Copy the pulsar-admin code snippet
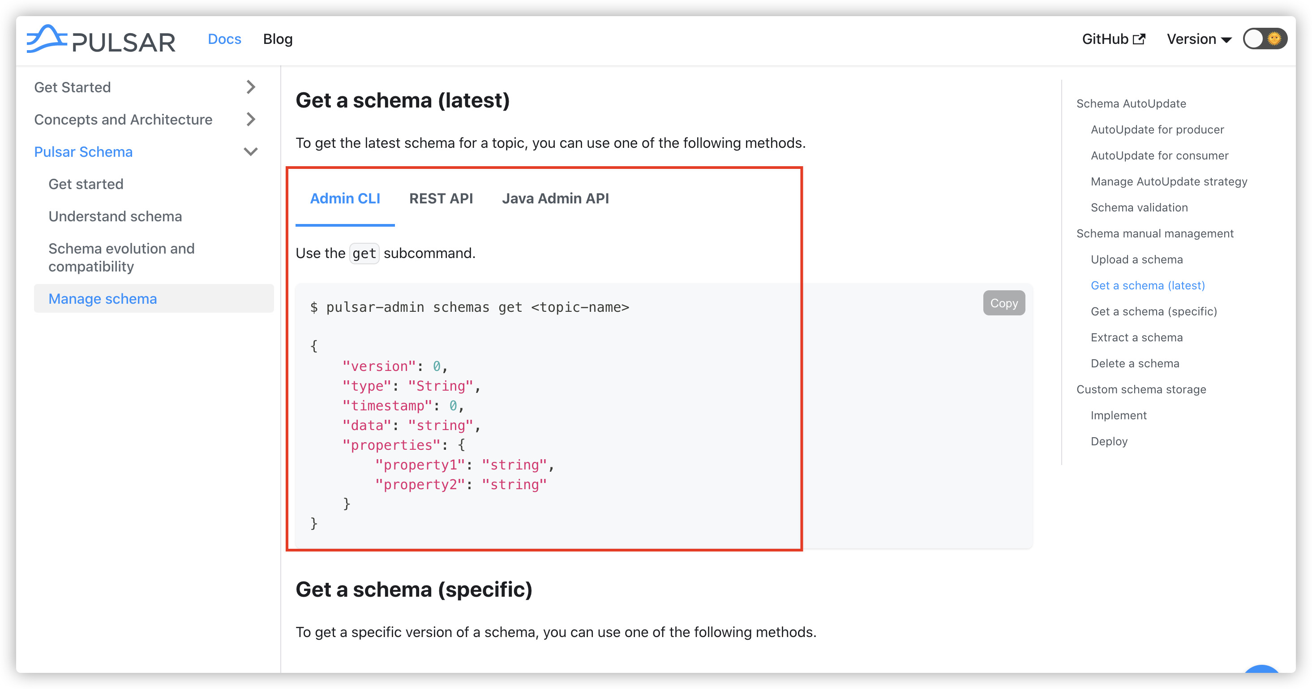Screen dimensions: 1312x689 click(1003, 303)
